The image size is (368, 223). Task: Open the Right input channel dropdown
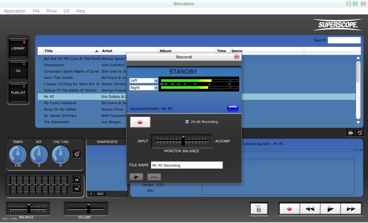144,88
